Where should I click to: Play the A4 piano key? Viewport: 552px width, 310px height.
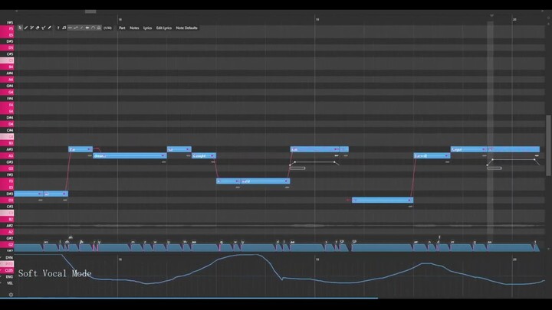7,80
